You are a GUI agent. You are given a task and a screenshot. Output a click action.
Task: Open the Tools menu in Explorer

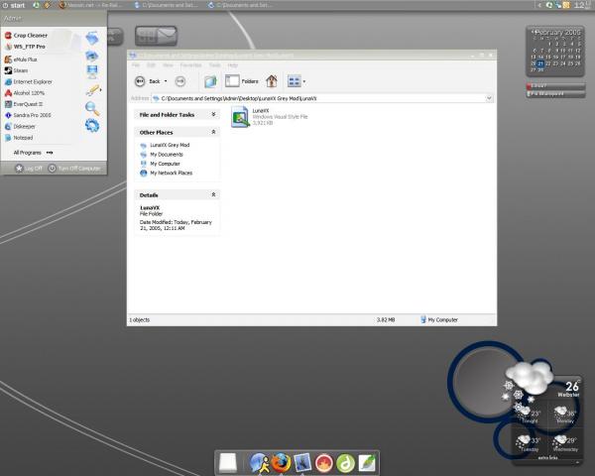[x=214, y=65]
